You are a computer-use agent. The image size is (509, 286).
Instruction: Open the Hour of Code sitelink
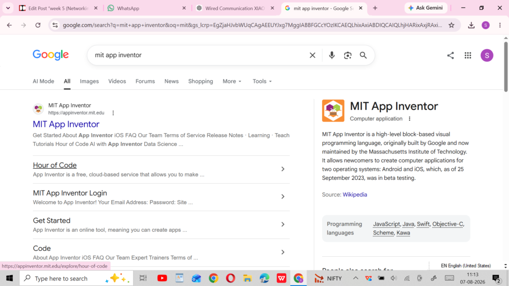55,165
